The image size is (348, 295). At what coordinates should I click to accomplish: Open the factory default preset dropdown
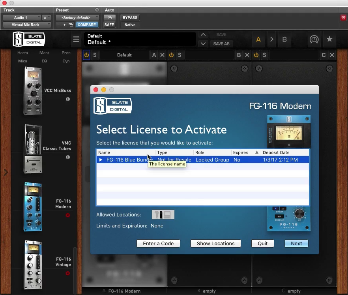(x=77, y=17)
